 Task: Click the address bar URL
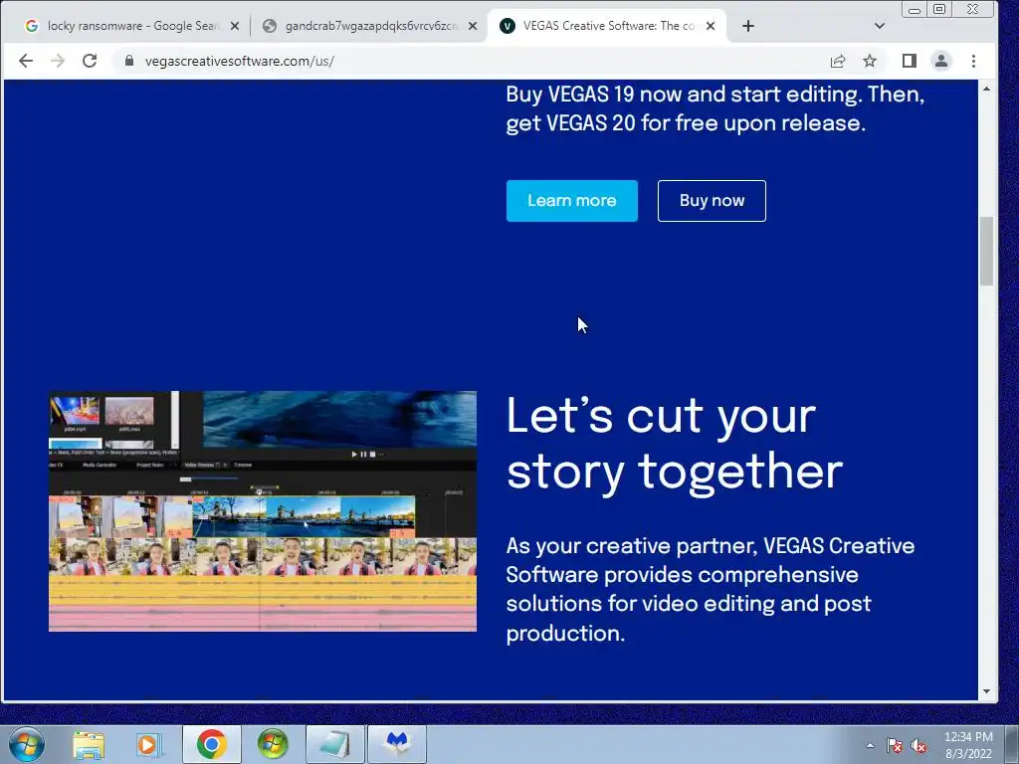pyautogui.click(x=239, y=61)
